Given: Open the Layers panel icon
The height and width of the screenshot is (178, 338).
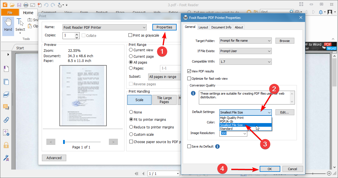Looking at the screenshot, I should (x=6, y=94).
